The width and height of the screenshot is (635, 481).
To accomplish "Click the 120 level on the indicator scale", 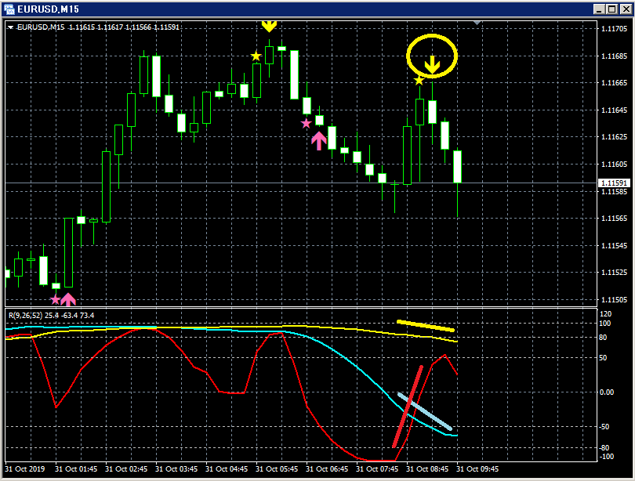I will point(605,314).
